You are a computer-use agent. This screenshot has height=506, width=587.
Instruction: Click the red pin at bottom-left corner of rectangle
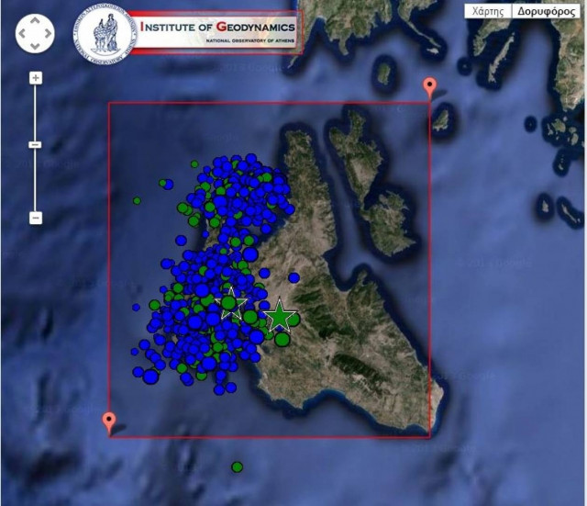click(x=109, y=422)
